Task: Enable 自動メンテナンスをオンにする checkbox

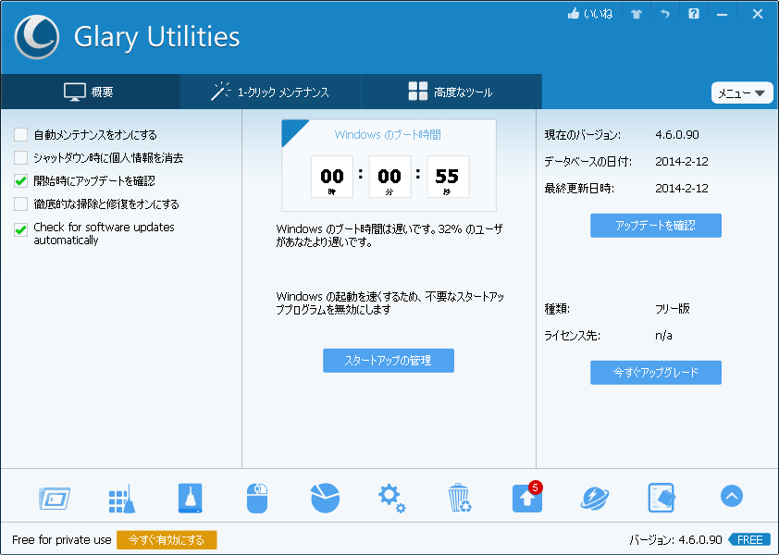Action: [x=21, y=135]
